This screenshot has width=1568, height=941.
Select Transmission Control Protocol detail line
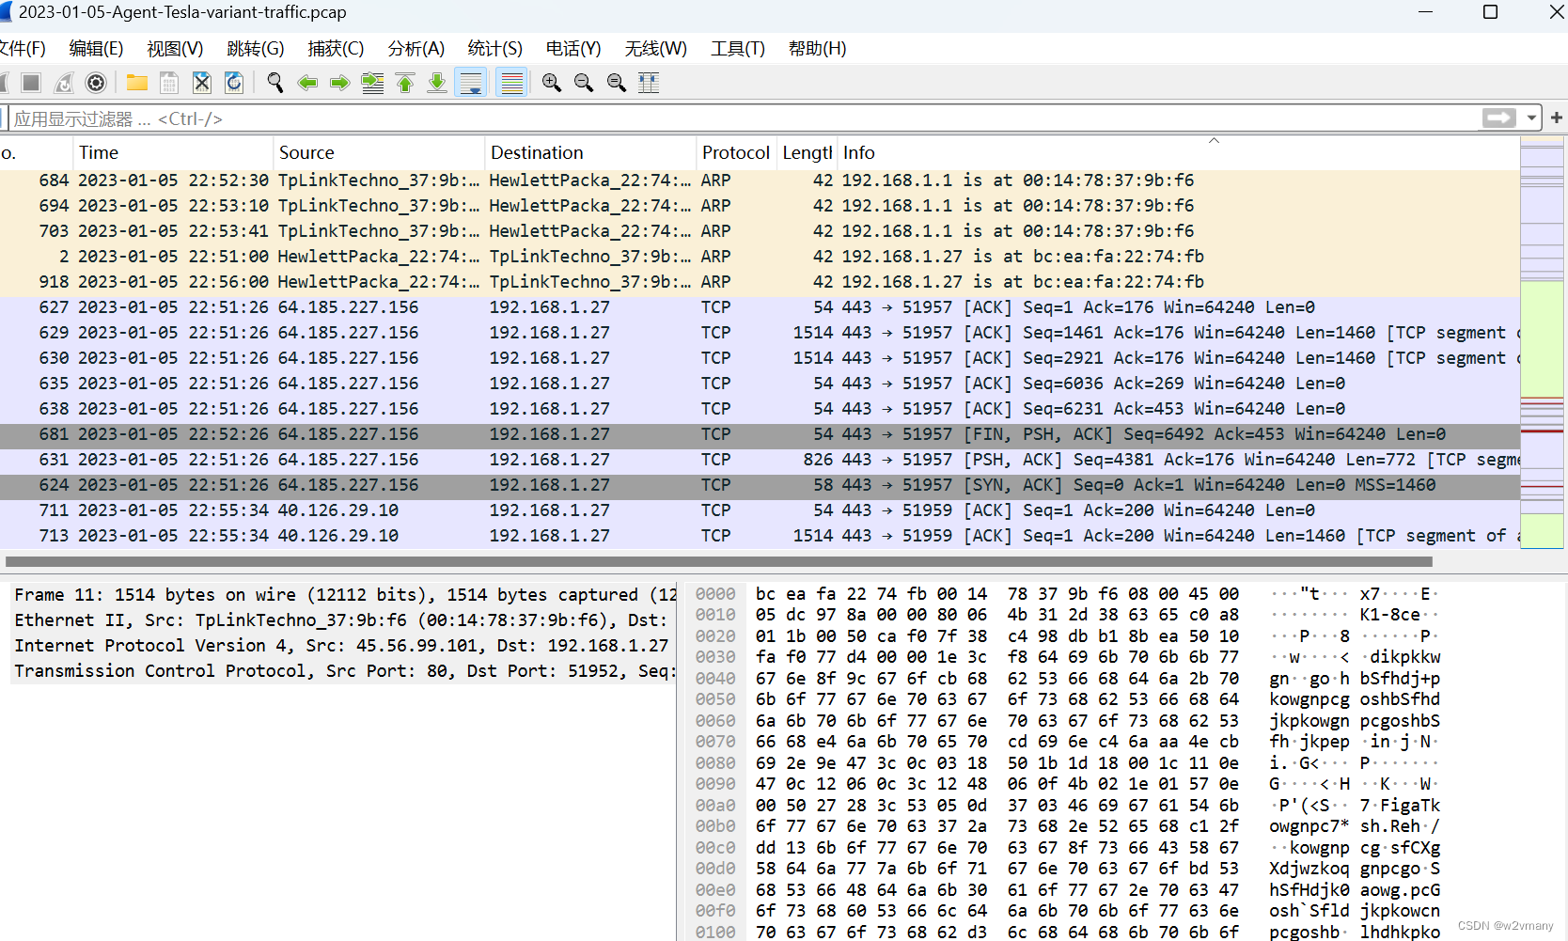344,670
